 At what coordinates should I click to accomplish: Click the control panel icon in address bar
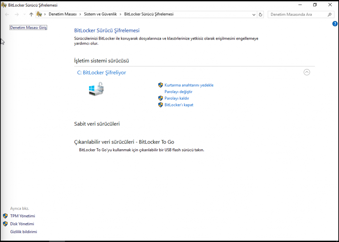[39, 15]
